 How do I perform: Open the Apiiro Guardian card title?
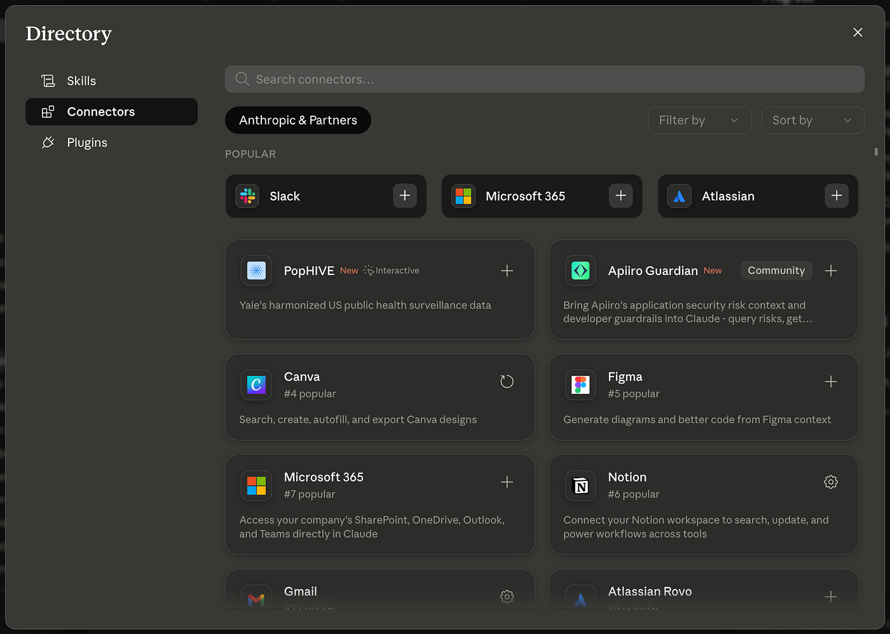coord(653,271)
